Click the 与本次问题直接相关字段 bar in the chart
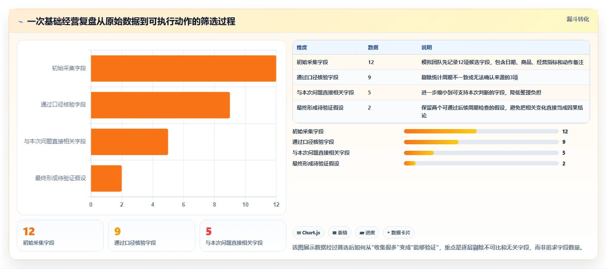Viewport: 607px width, 269px height. pos(129,142)
